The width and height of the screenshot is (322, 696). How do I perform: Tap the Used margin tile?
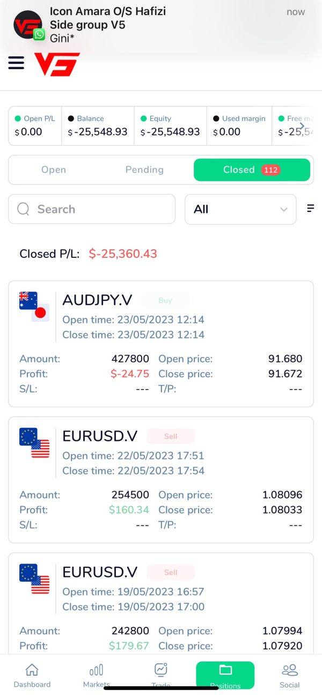click(x=239, y=126)
